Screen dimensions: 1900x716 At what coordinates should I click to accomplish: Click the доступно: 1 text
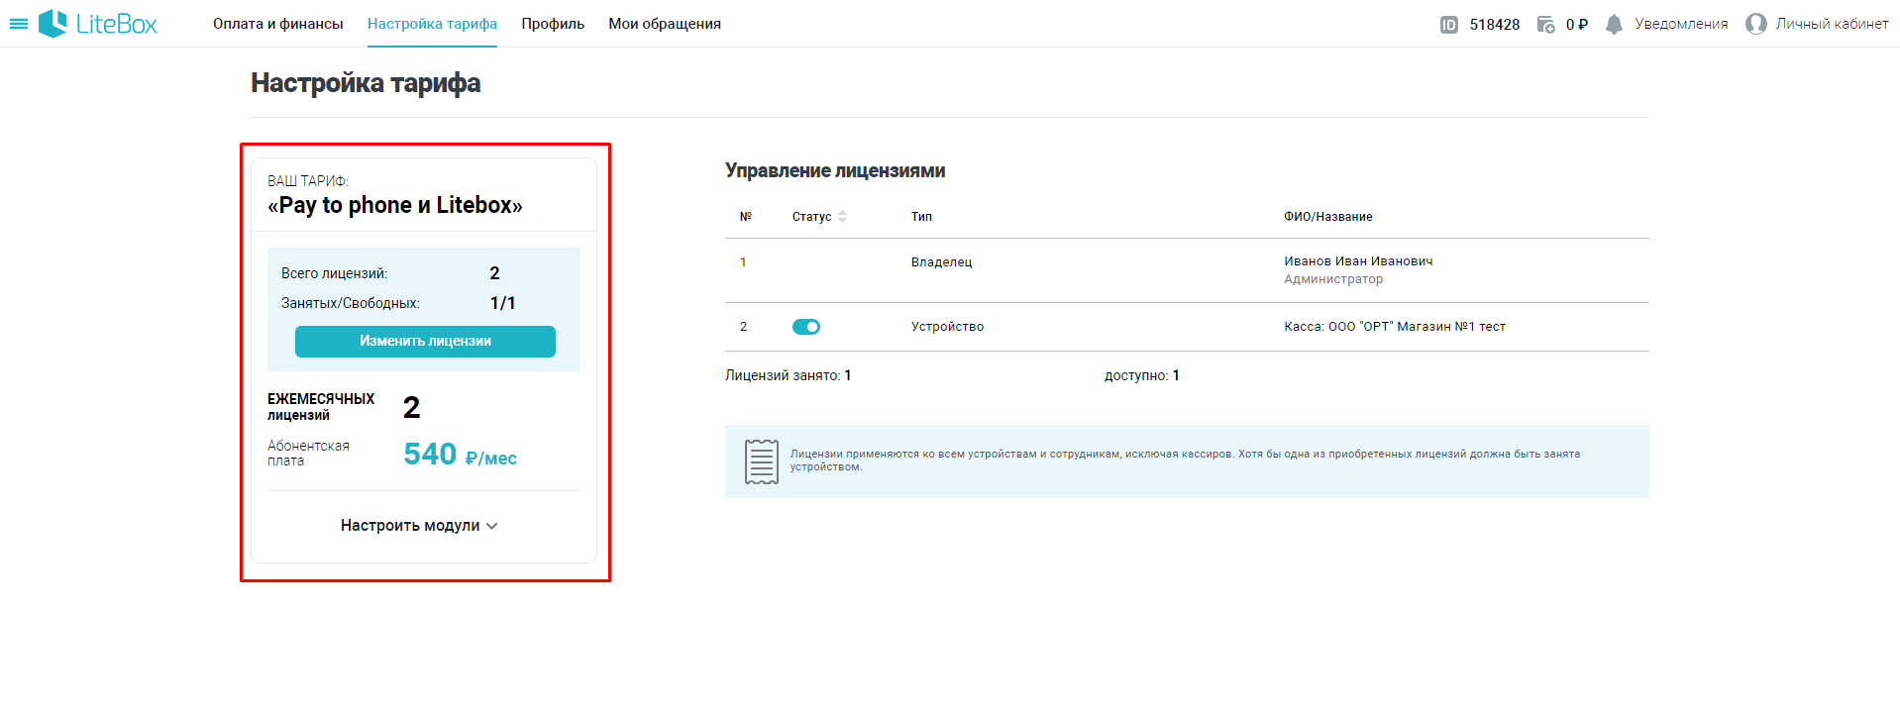pos(1141,375)
